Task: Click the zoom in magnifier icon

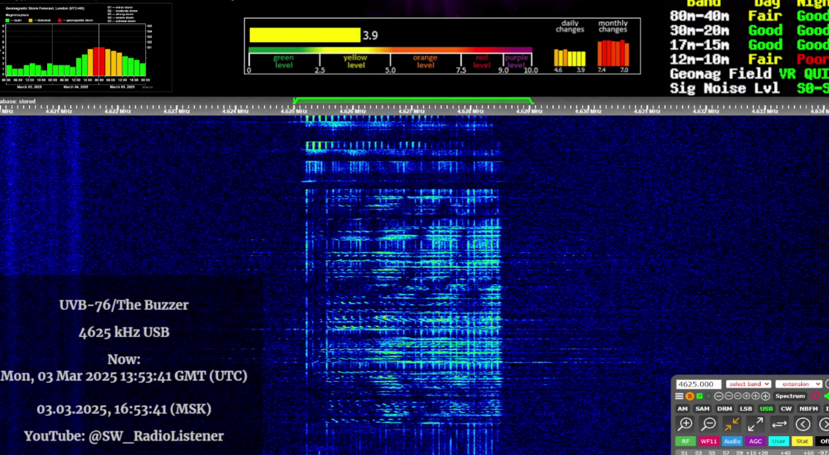Action: tap(685, 425)
